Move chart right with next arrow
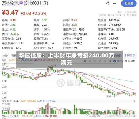This screenshot has height=119, width=139. point(105,61)
